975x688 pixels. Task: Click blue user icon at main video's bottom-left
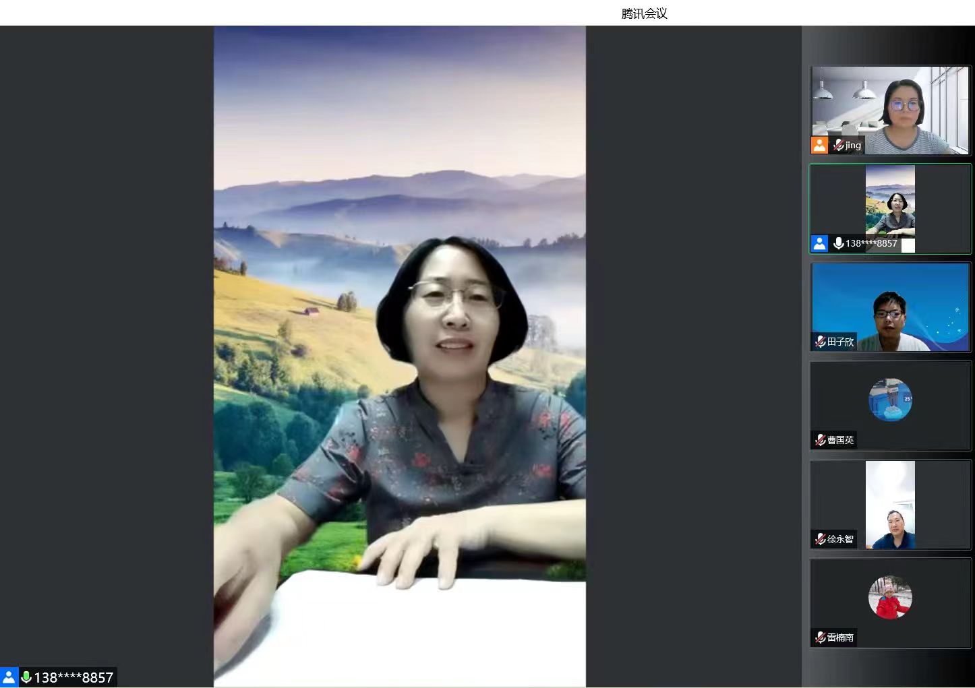pyautogui.click(x=9, y=677)
